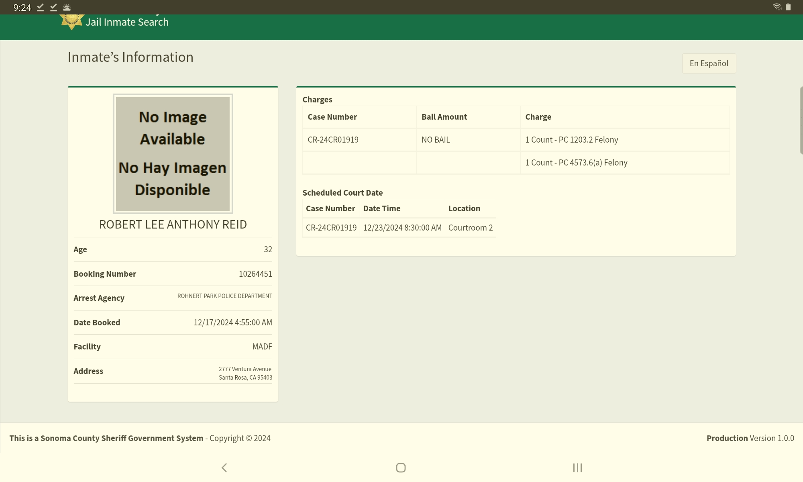Select the Sonoma County Sheriff Government System footer text
803x482 pixels.
[106, 438]
